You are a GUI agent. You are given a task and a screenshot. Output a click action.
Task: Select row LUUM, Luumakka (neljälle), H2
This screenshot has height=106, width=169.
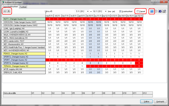(24, 32)
